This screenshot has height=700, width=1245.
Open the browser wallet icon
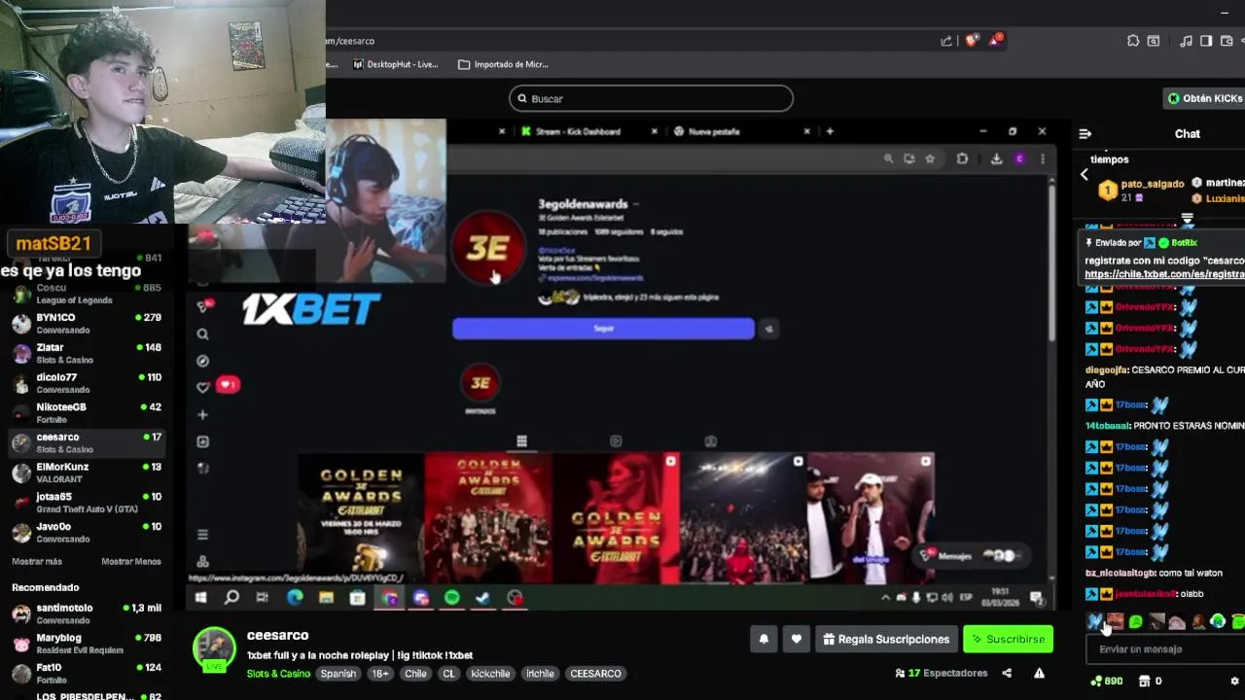(1226, 41)
